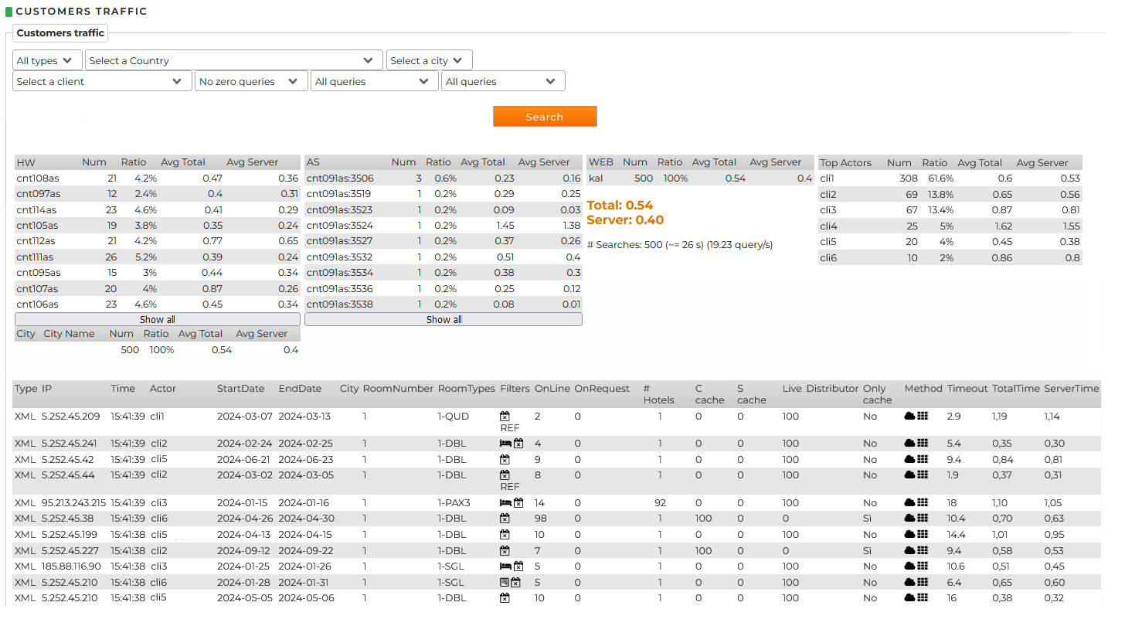The width and height of the screenshot is (1125, 626).
Task: Click the 1-QUD room type cell
Action: pos(454,416)
